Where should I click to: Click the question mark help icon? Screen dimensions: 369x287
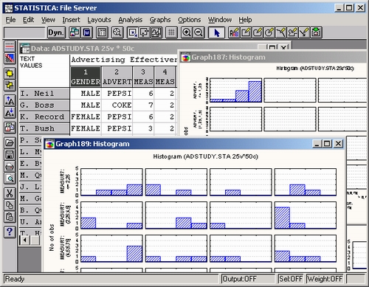(x=10, y=232)
